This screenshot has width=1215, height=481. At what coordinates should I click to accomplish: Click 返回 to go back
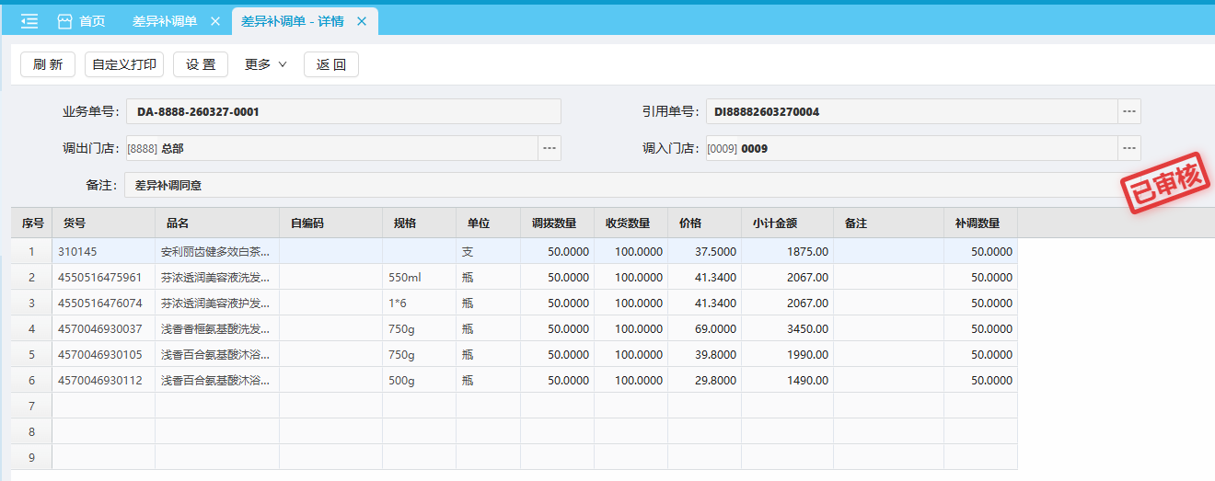[x=330, y=64]
